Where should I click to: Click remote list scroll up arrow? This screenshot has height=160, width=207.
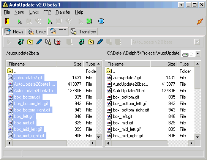[98, 64]
